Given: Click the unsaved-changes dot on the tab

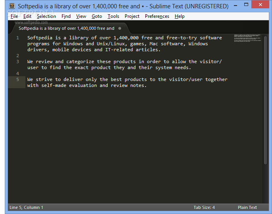Looking at the screenshot, I should pos(120,28).
